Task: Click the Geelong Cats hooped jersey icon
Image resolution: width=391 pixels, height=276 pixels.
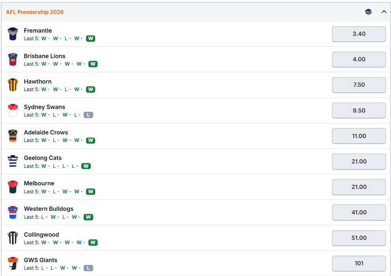Action: pyautogui.click(x=13, y=161)
